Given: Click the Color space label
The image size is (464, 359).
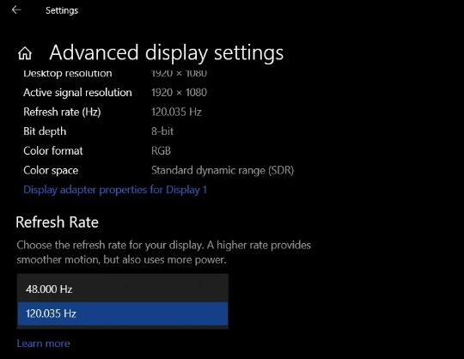Looking at the screenshot, I should click(x=51, y=170).
